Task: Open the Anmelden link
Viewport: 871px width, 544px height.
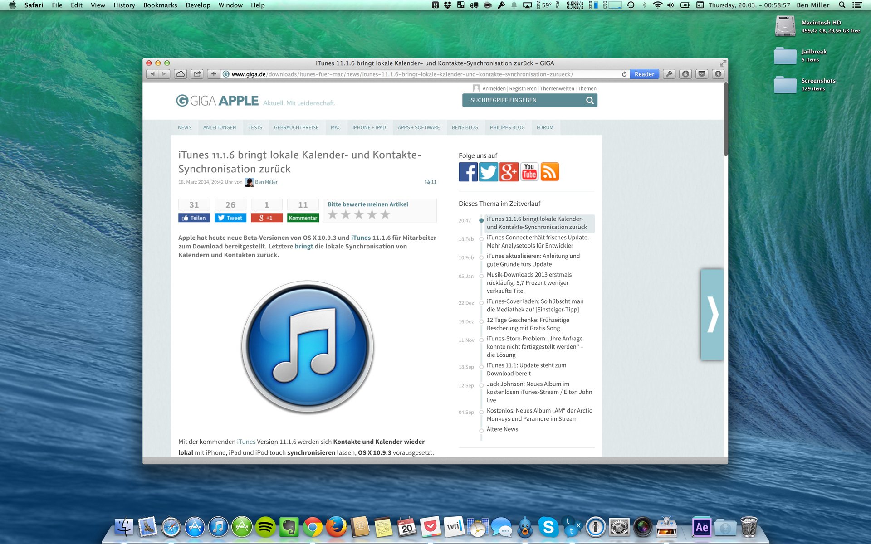Action: point(494,88)
